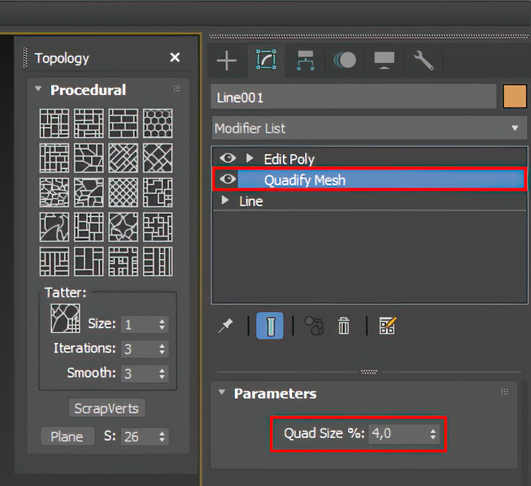Collapse the Procedural rollout arrow
The width and height of the screenshot is (531, 486).
point(38,89)
